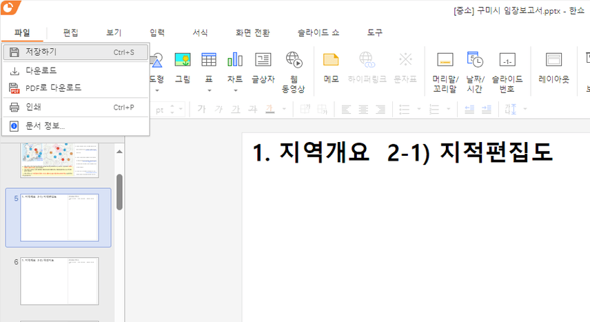590x322 pixels.
Task: Open the 입력 tab
Action: (x=157, y=33)
